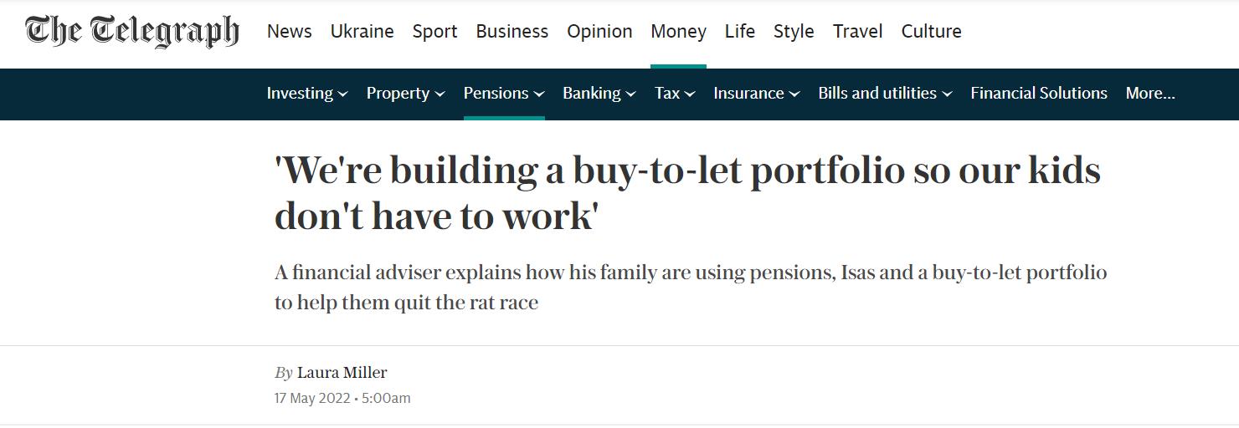Expand the Property dropdown chevron
1239x428 pixels.
coord(440,94)
